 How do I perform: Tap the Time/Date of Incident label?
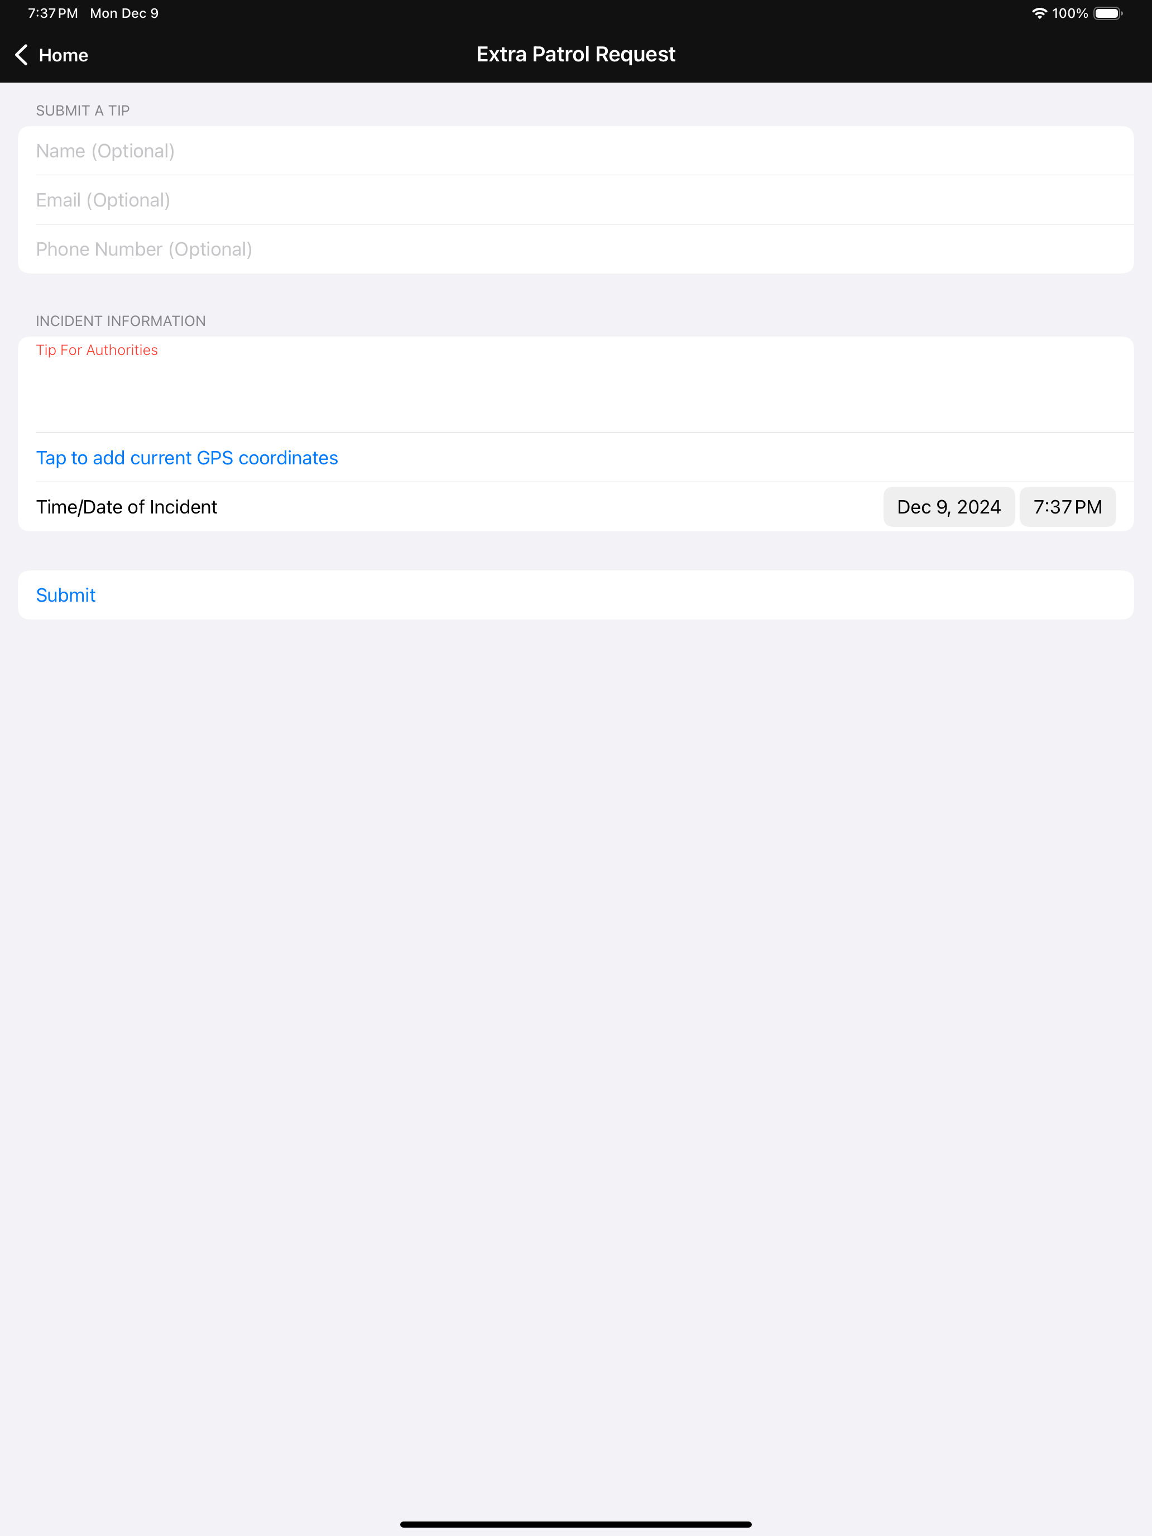click(126, 507)
